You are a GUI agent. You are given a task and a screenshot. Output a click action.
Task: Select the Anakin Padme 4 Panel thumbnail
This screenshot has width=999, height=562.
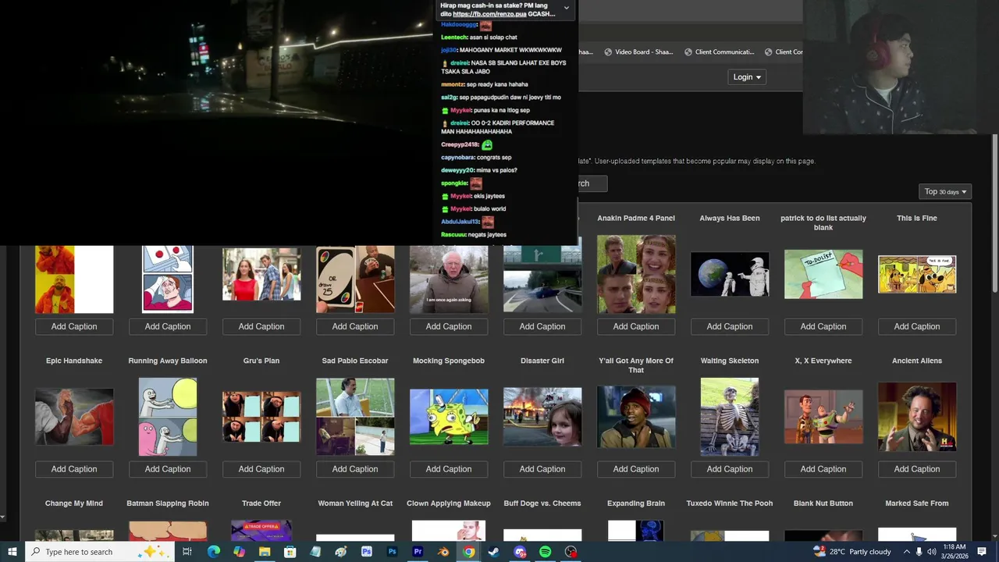(636, 275)
